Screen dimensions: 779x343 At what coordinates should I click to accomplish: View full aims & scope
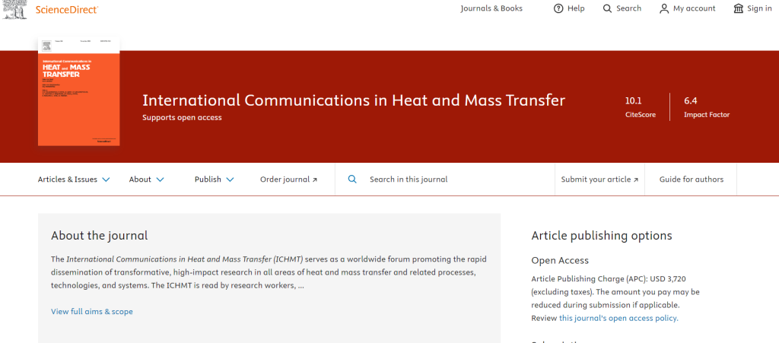coord(91,311)
